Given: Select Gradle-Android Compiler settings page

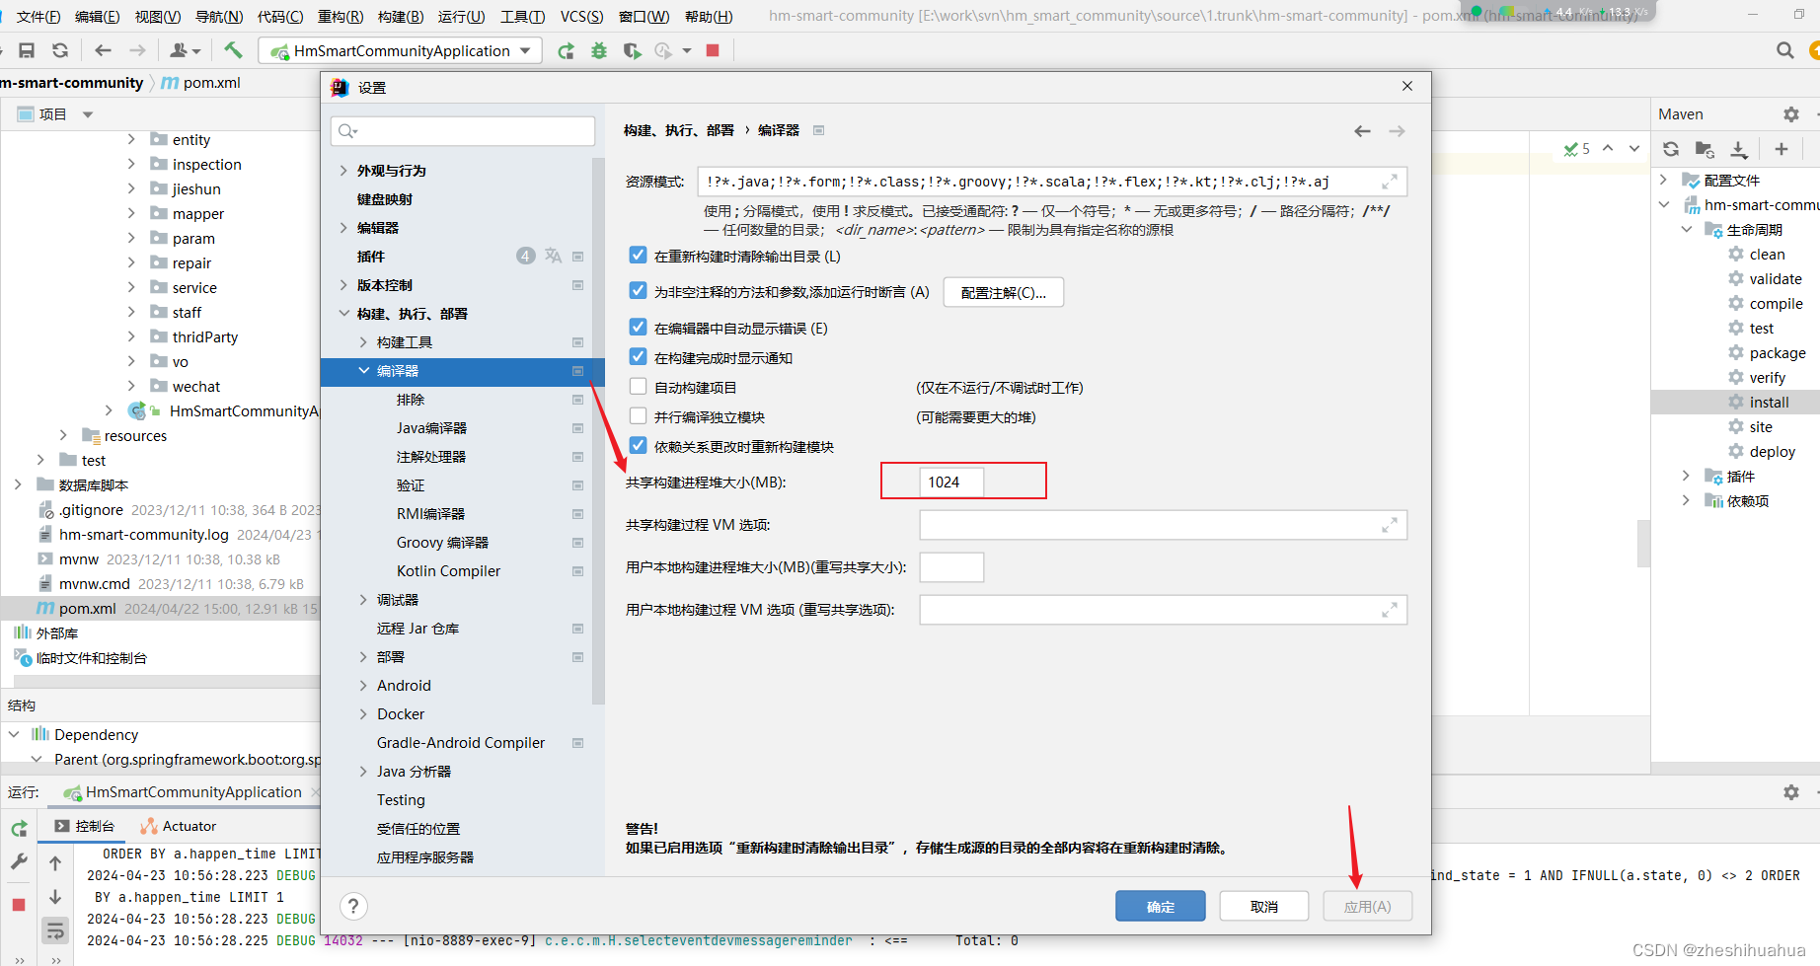Looking at the screenshot, I should (x=460, y=743).
